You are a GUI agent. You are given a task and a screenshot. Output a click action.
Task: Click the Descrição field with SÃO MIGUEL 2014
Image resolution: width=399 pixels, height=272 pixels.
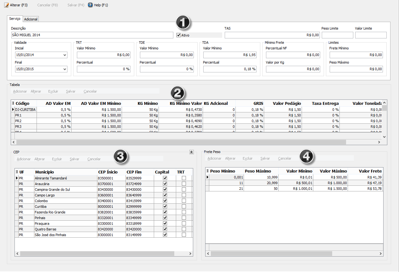[x=92, y=35]
